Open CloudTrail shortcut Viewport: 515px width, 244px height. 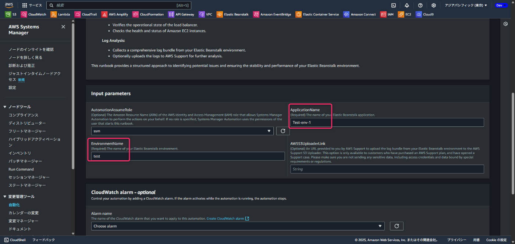[x=86, y=15]
